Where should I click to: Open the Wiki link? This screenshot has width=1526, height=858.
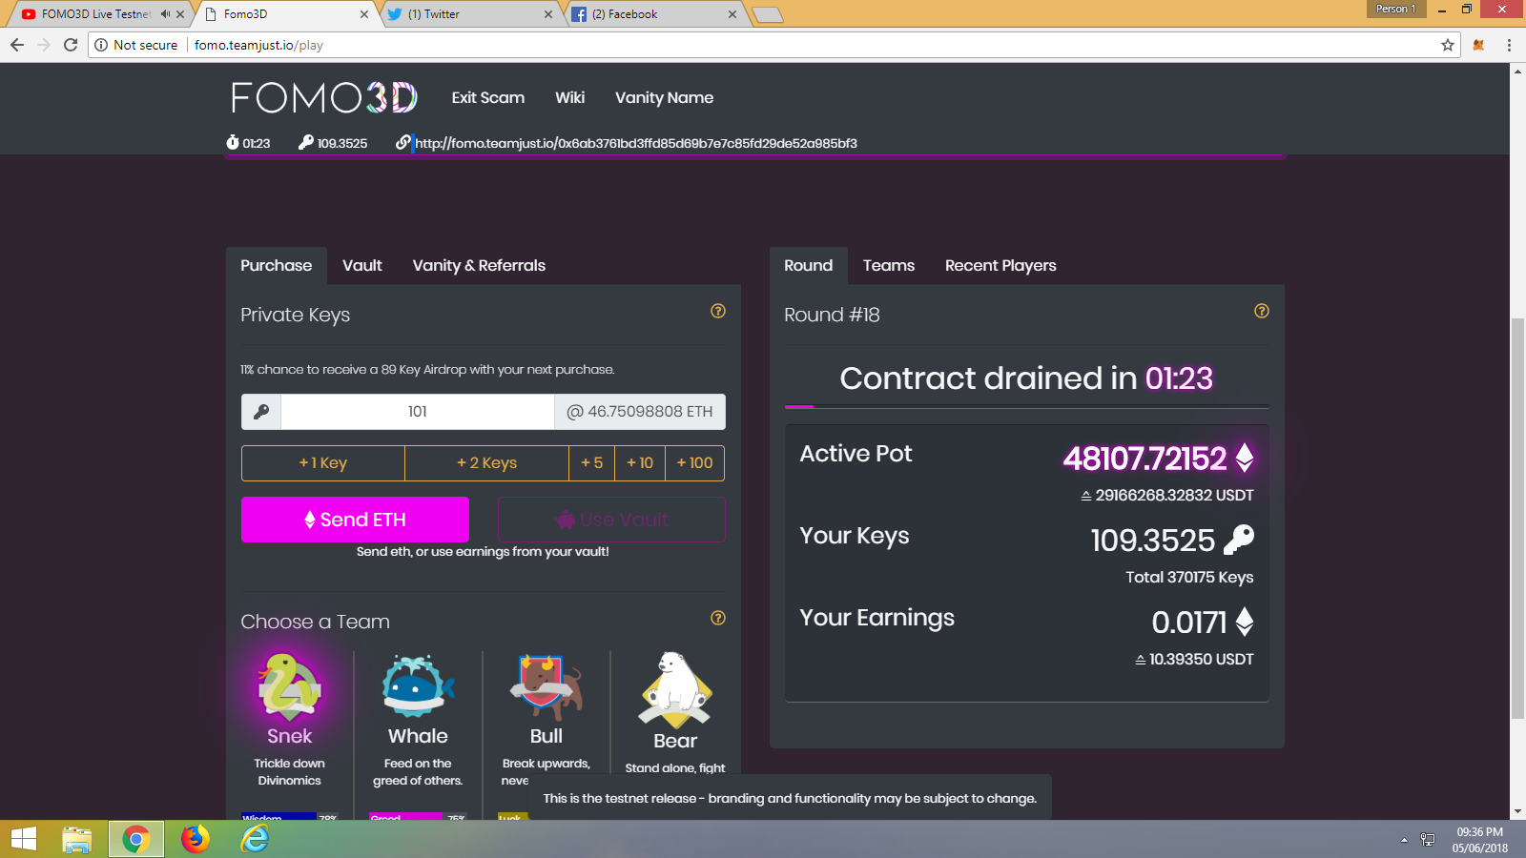click(x=570, y=97)
